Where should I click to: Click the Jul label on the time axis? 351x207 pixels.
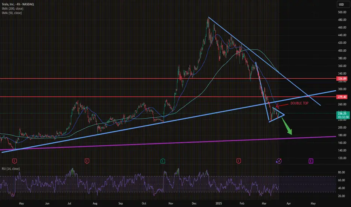pyautogui.click(x=69, y=203)
